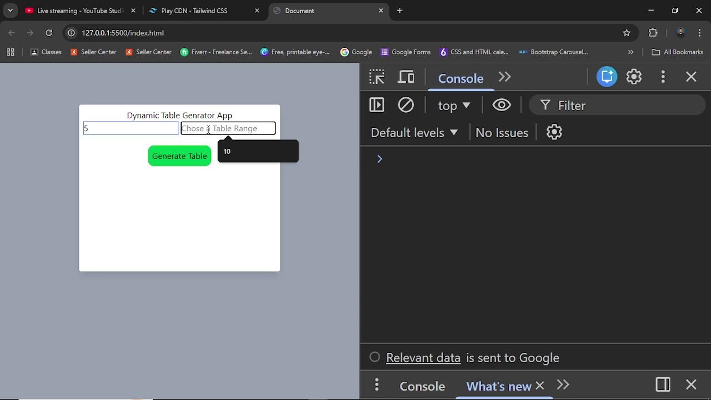Viewport: 711px width, 400px height.
Task: Close the What's new tab
Action: [x=540, y=385]
